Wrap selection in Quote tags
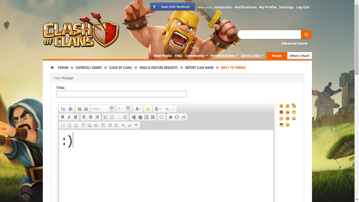Viewport: 359px width, 202px height. 162,117
